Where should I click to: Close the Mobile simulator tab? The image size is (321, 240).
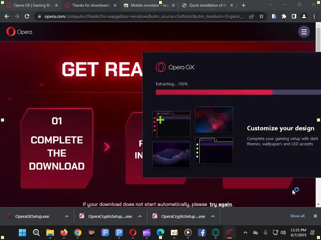click(x=173, y=6)
